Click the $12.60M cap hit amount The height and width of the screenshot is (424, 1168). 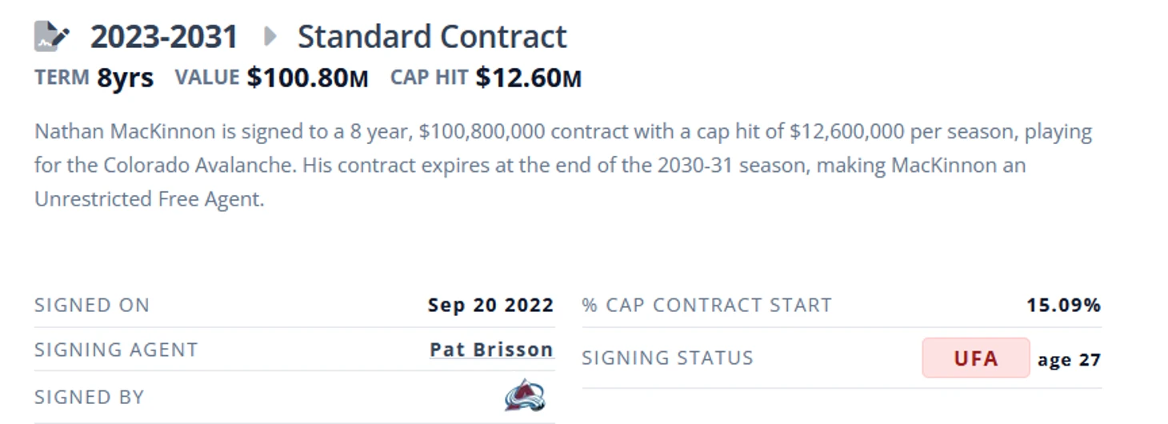(x=528, y=78)
